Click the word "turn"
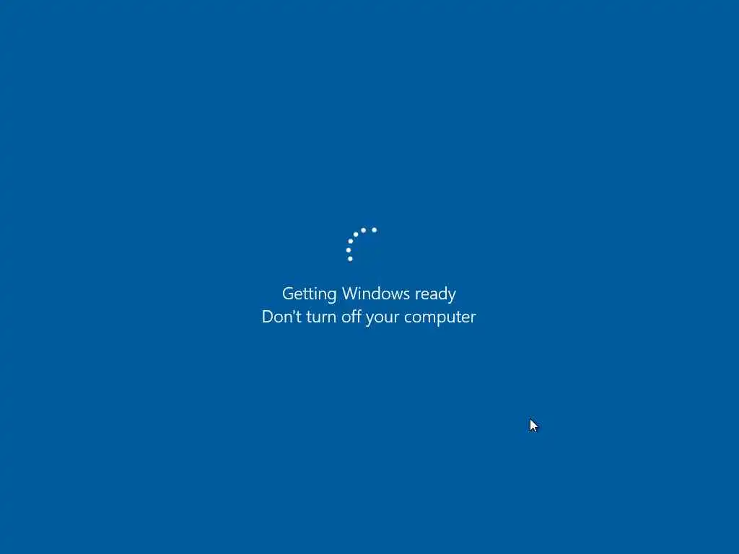This screenshot has height=554, width=739. [x=321, y=317]
